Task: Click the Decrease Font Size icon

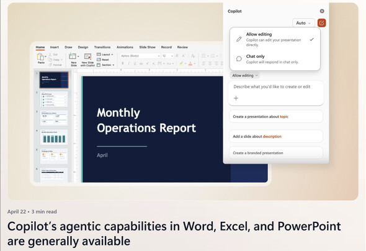Action: [184, 56]
